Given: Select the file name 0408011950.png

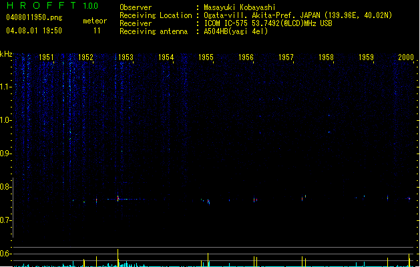Looking at the screenshot, I should coord(34,17).
